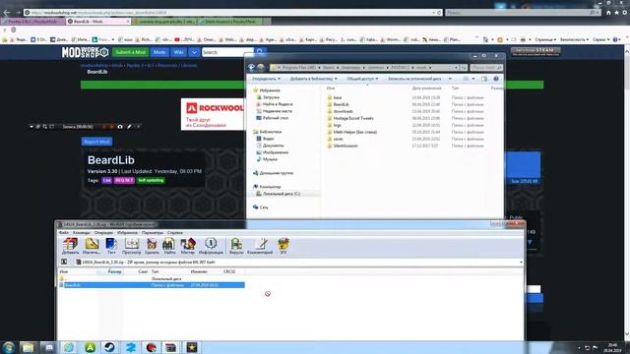The image size is (630, 354).
Task: Click Explorer back navigation arrow
Action: pos(252,68)
